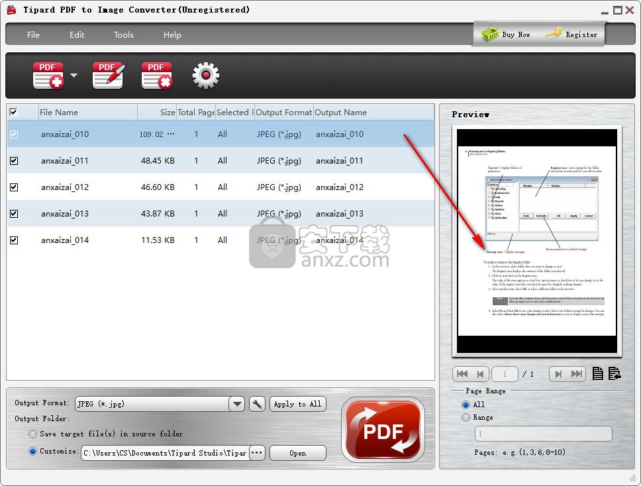Click the output name anxaizai_013 cell
This screenshot has width=641, height=486.
[339, 213]
